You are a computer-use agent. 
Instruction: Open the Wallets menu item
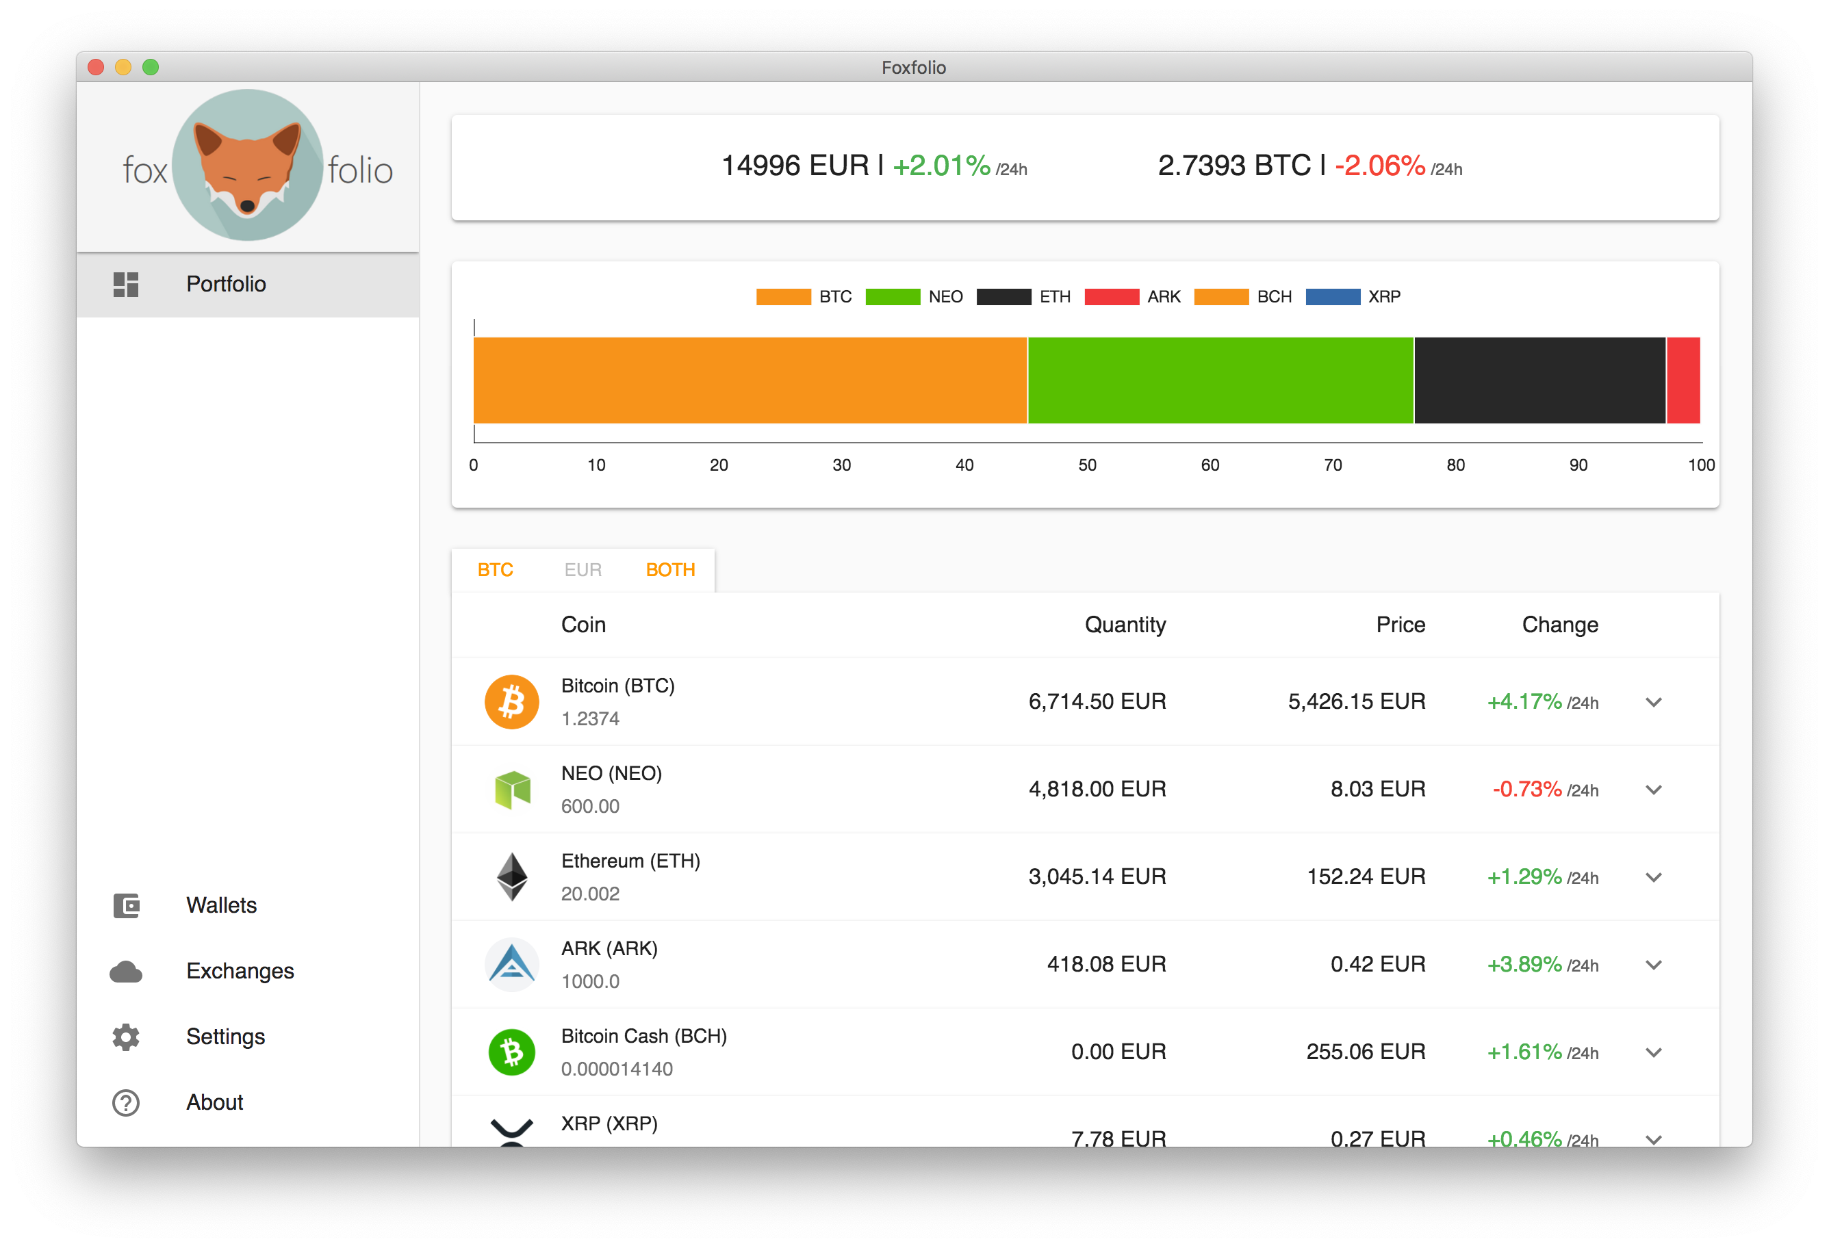point(248,905)
